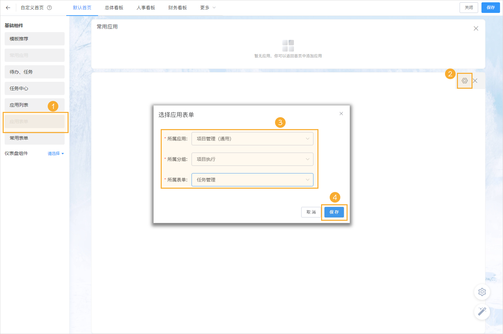Select the 模板推荐 component in the sidebar
Viewport: 503px width, 334px height.
tap(34, 39)
